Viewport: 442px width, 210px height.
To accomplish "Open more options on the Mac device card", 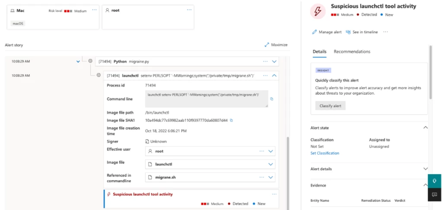I will click(94, 10).
